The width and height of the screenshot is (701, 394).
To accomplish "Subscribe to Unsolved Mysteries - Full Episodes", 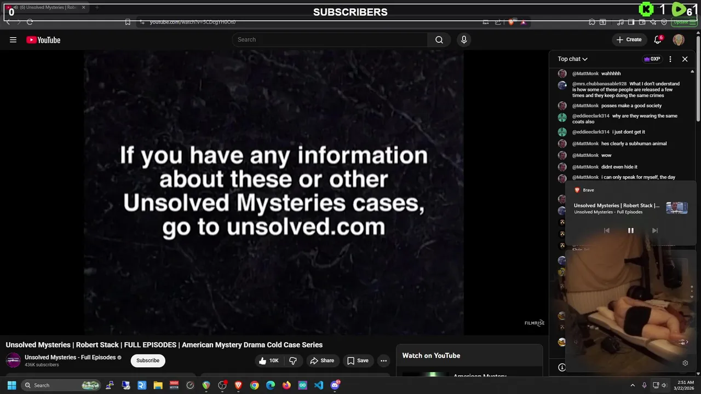I will [x=148, y=361].
